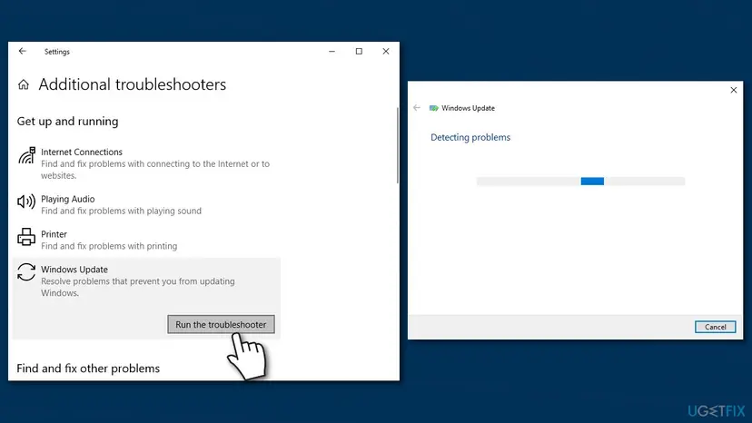752x423 pixels.
Task: Select the Playing Audio entry title
Action: 67,199
